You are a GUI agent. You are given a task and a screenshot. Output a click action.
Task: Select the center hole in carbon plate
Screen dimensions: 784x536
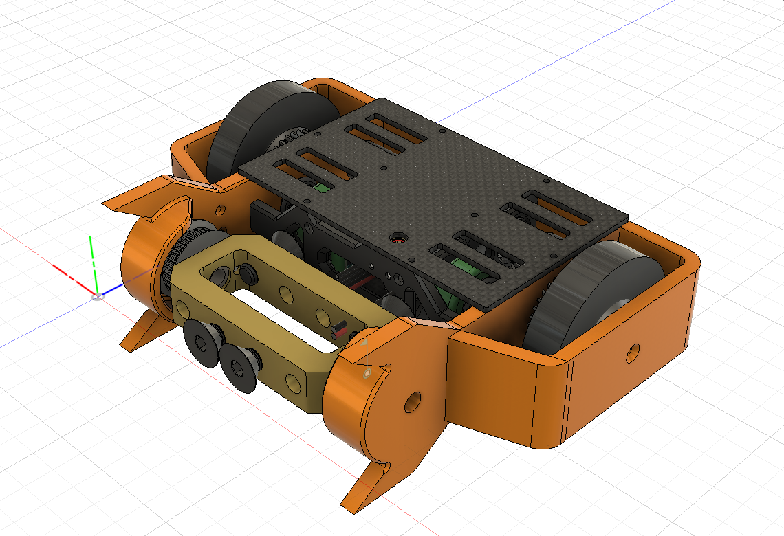click(397, 240)
